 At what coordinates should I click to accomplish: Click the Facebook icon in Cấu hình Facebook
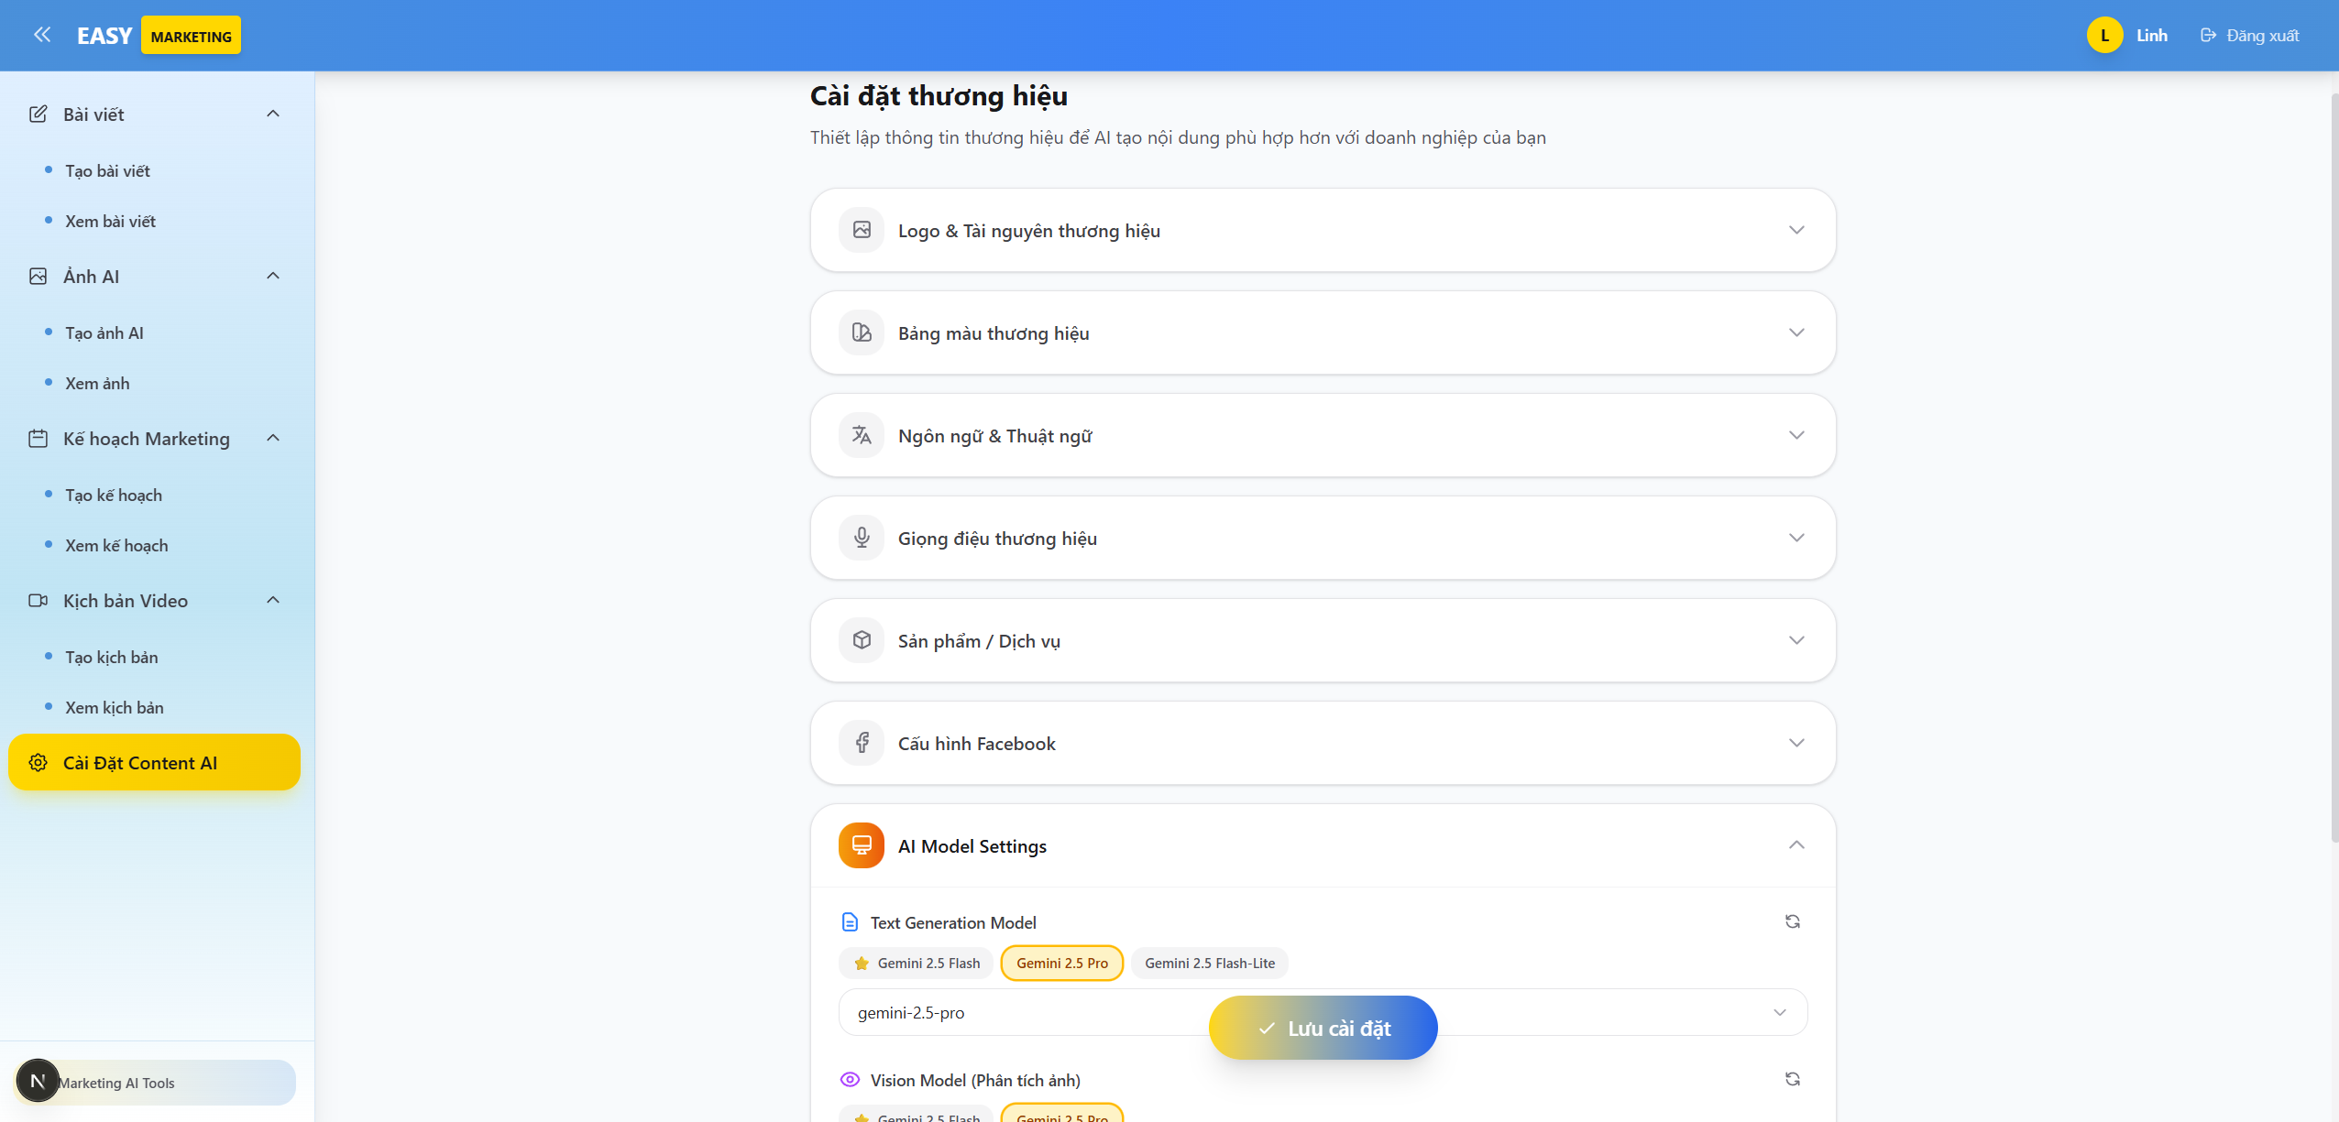861,743
